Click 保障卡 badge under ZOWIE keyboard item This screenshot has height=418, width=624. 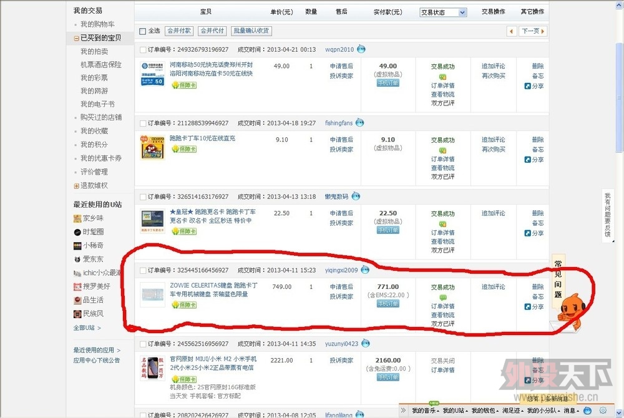tap(184, 304)
